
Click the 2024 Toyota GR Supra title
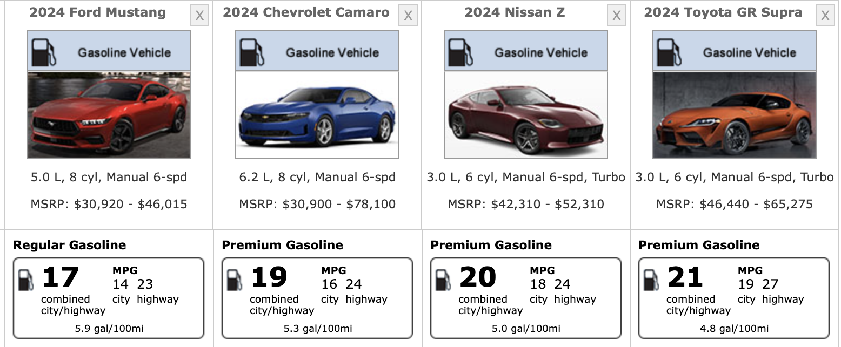(723, 12)
